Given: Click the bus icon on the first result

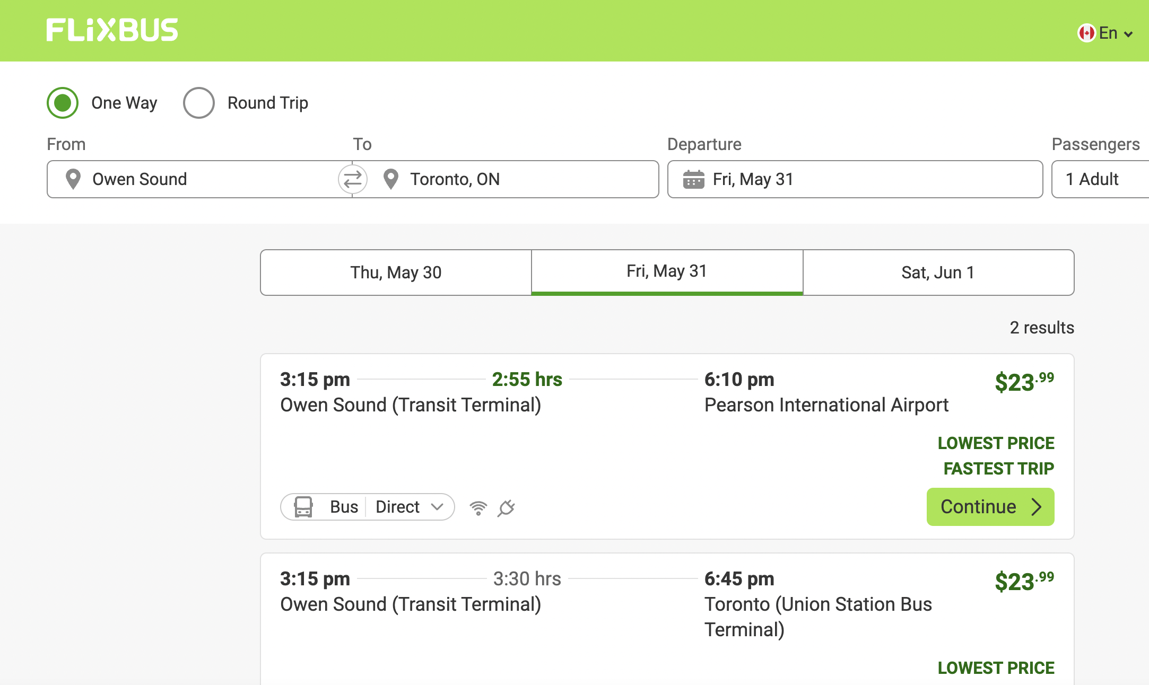Looking at the screenshot, I should 303,507.
